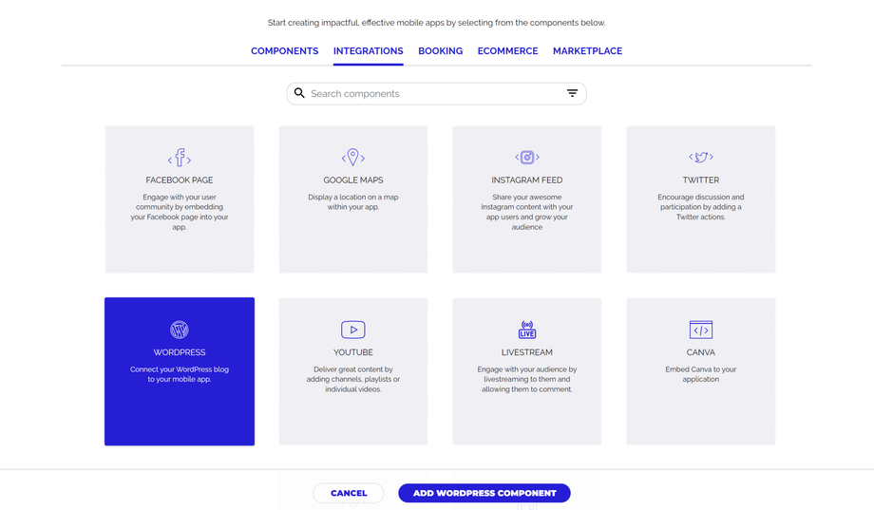
Task: Click 'Encourage discussion and participation' description
Action: pyautogui.click(x=701, y=207)
